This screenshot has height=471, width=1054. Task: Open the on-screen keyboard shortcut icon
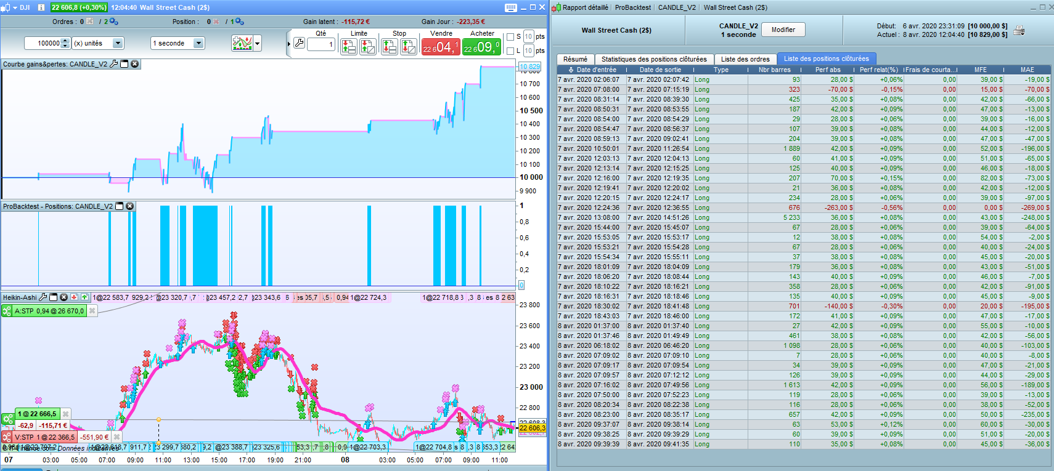click(x=510, y=7)
